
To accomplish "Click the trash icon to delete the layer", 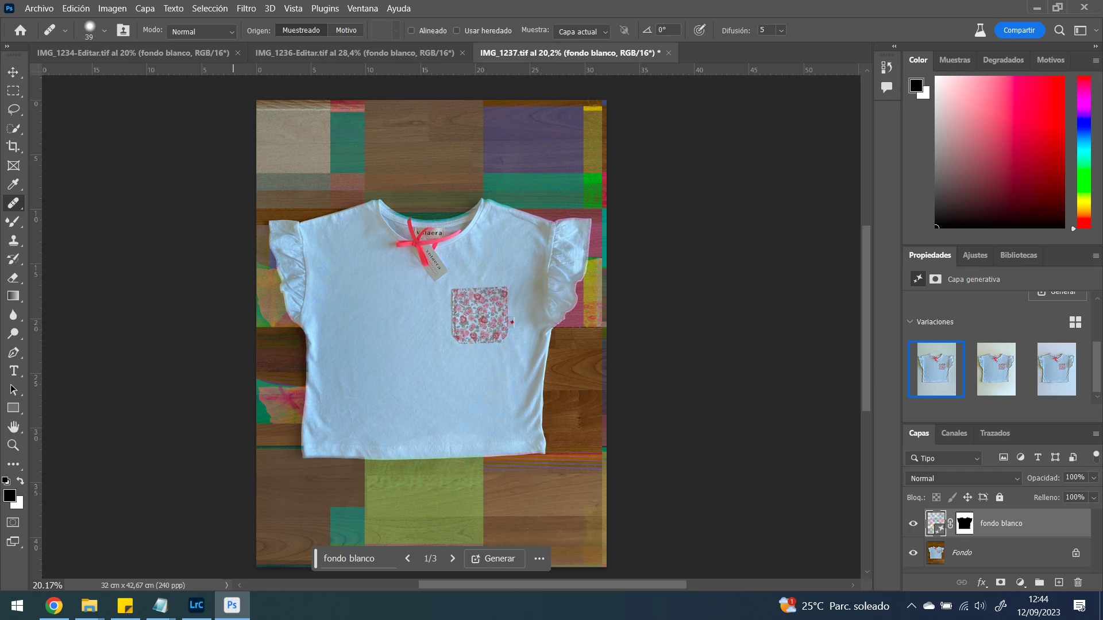I will pos(1078,582).
